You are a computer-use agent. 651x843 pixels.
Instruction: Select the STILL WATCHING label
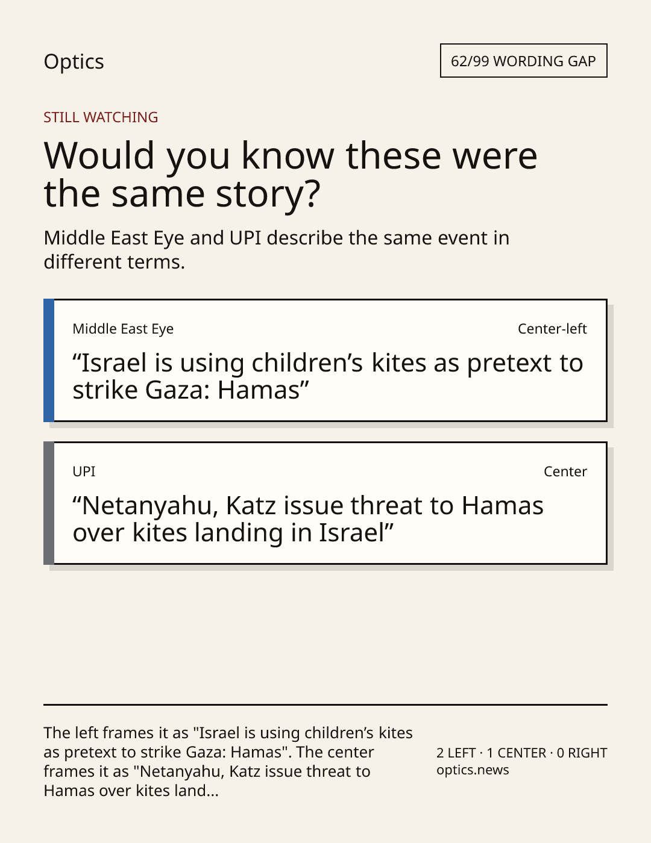[x=101, y=117]
